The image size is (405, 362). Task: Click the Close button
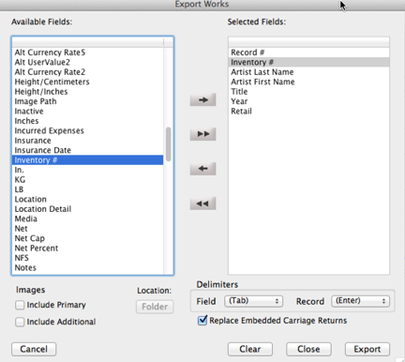point(308,349)
